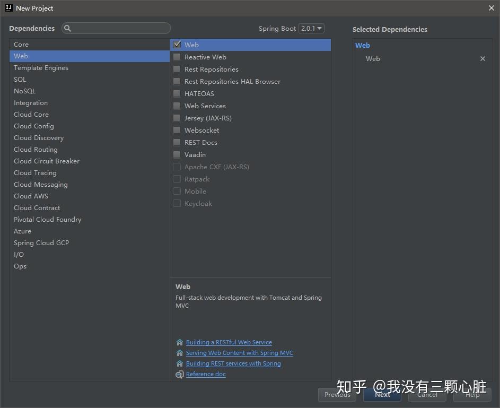This screenshot has height=408, width=500.
Task: Click the Cancel button
Action: coord(427,395)
